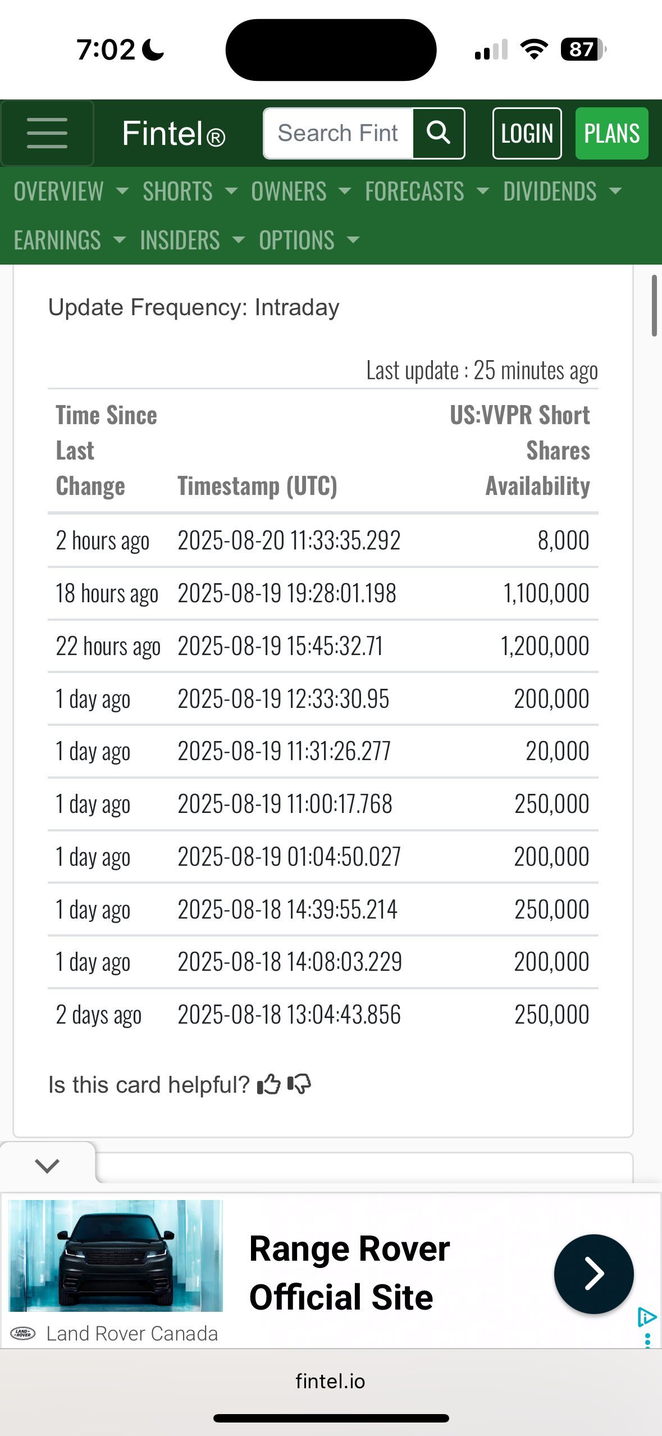
Task: Open the Range Rover ad thumbnail
Action: pyautogui.click(x=116, y=1255)
